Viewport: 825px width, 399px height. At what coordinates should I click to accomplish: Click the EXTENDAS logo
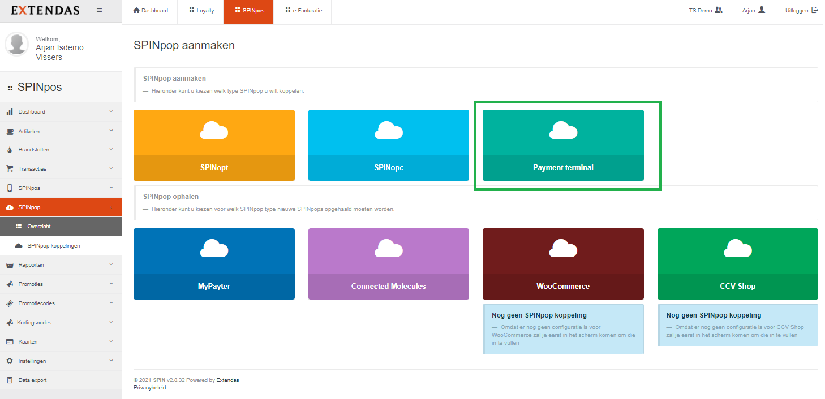(45, 10)
